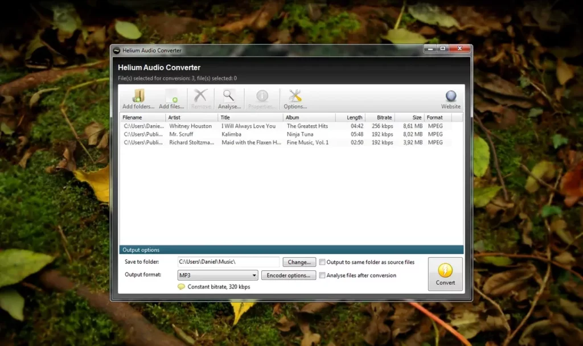Click the Convert lightning bolt icon
583x346 pixels.
point(445,270)
